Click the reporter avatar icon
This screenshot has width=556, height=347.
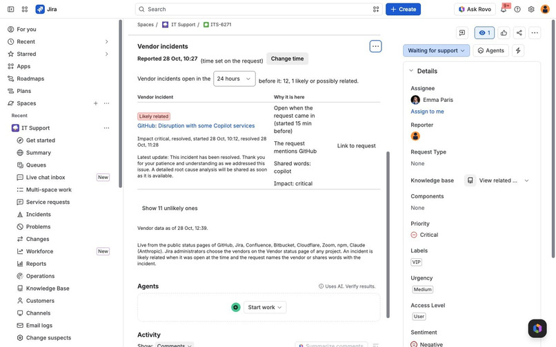click(x=415, y=136)
